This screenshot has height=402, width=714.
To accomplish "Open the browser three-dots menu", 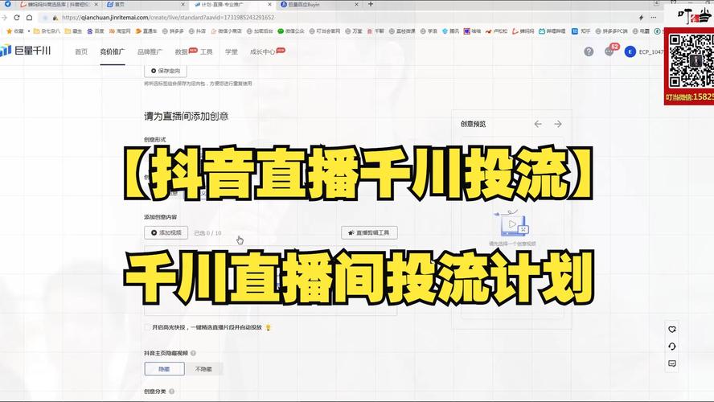I will 654,18.
